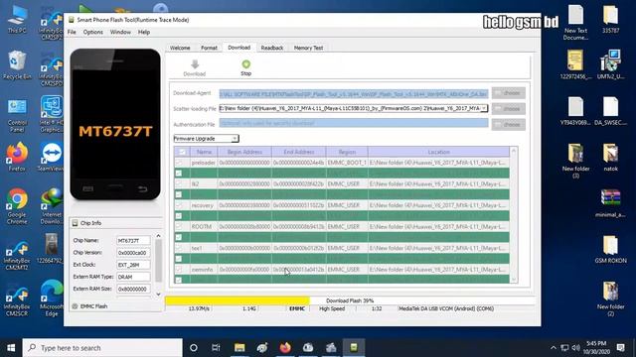Screen dimensions: 636x357
Task: Open the File menu
Action: click(72, 32)
